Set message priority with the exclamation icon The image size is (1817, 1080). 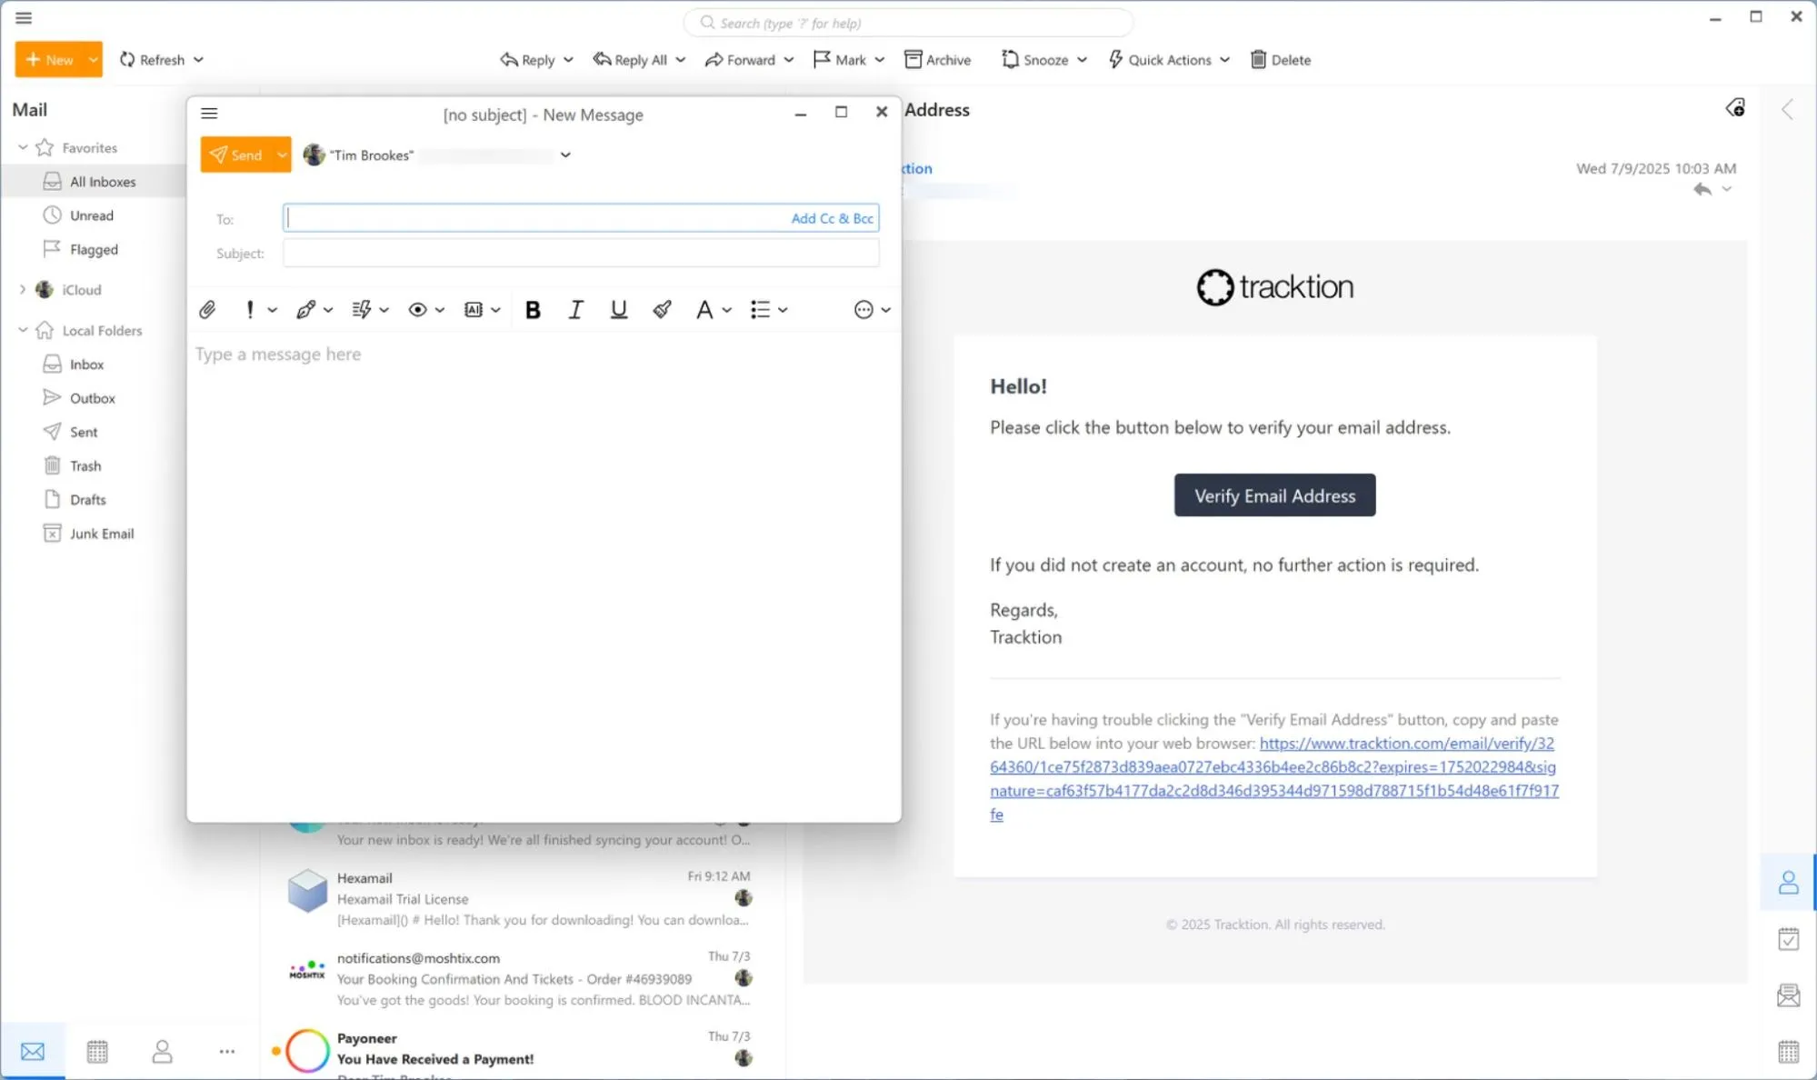250,309
